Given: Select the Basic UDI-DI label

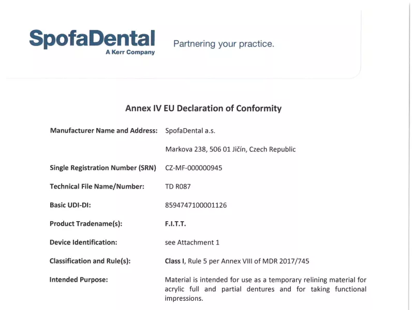Looking at the screenshot, I should (x=70, y=205).
